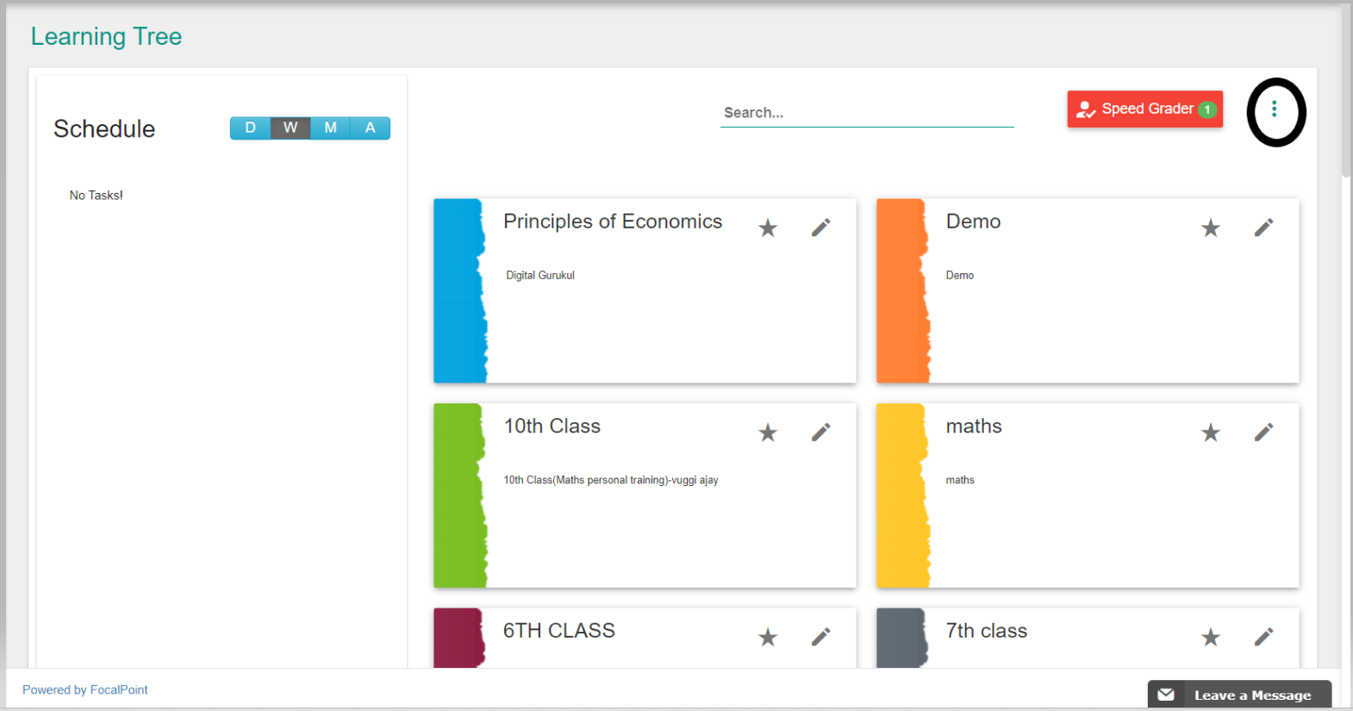Switch schedule to Day view (D)
The image size is (1353, 711).
tap(250, 128)
